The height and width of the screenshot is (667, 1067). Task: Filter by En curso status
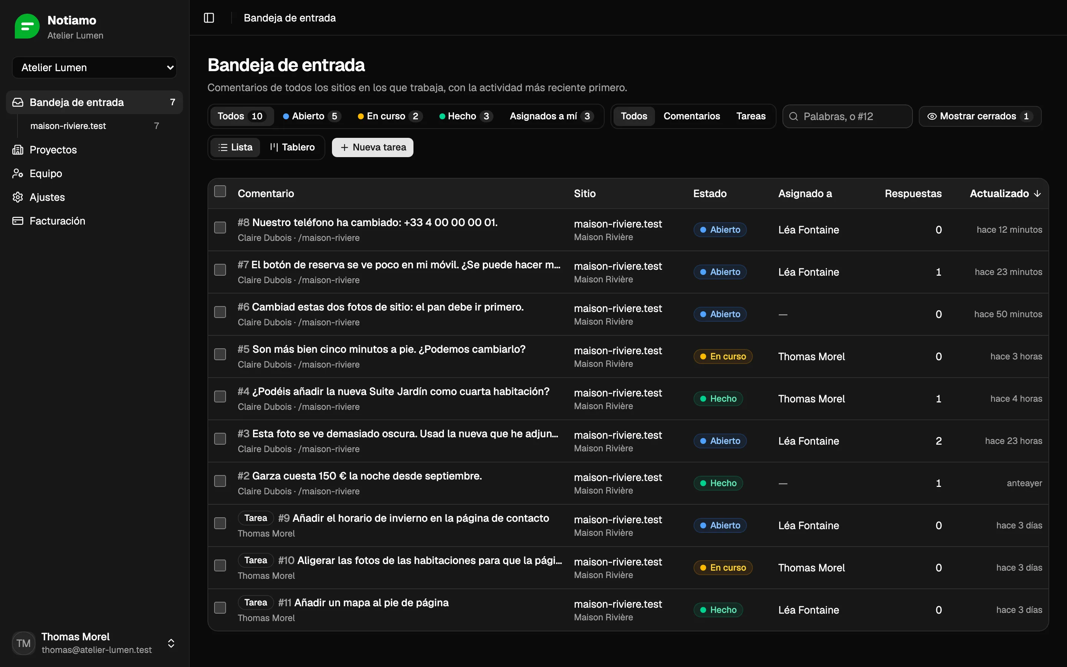click(389, 116)
